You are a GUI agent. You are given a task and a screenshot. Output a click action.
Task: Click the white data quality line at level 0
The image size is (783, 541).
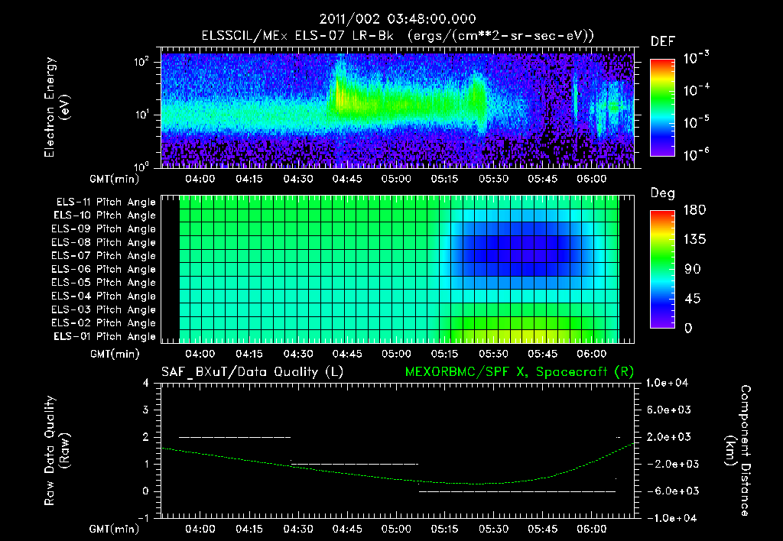click(x=517, y=491)
